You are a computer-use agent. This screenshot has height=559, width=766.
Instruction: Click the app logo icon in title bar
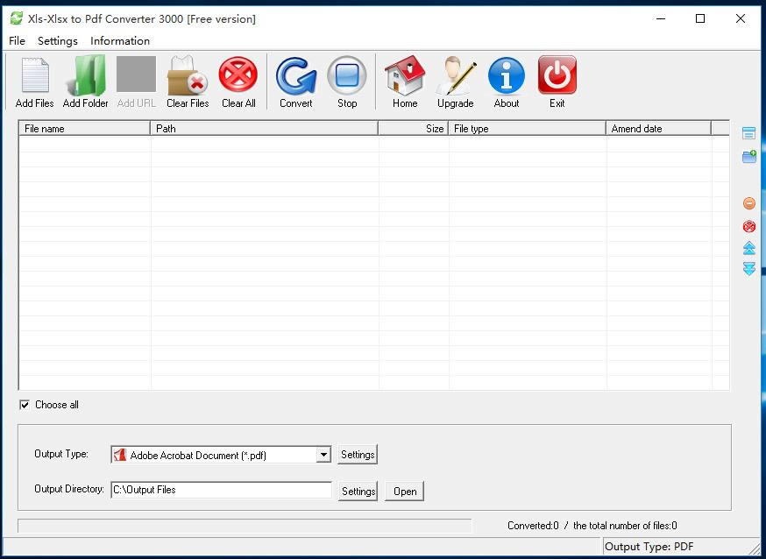tap(17, 18)
